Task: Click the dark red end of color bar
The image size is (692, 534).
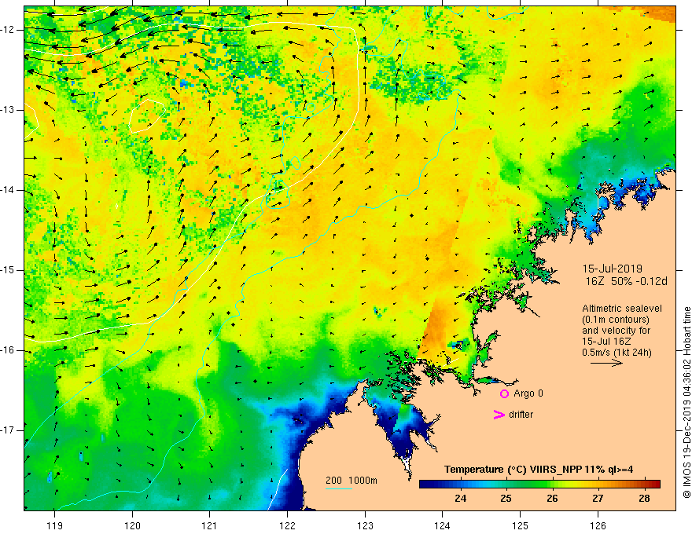Action: click(x=655, y=485)
